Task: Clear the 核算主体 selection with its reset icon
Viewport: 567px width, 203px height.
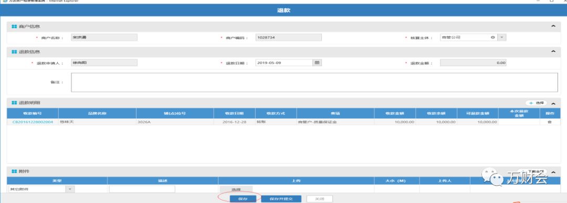Action: pos(492,37)
